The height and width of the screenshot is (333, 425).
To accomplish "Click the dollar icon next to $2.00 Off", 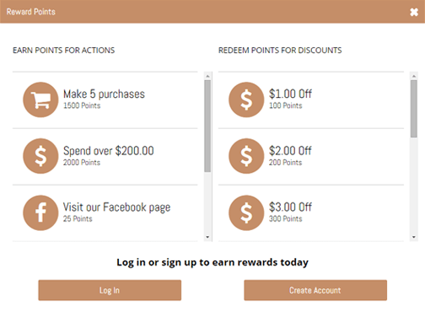I will 246,156.
